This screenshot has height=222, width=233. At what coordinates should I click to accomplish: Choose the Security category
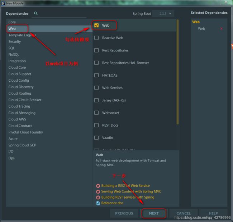pos(49,42)
